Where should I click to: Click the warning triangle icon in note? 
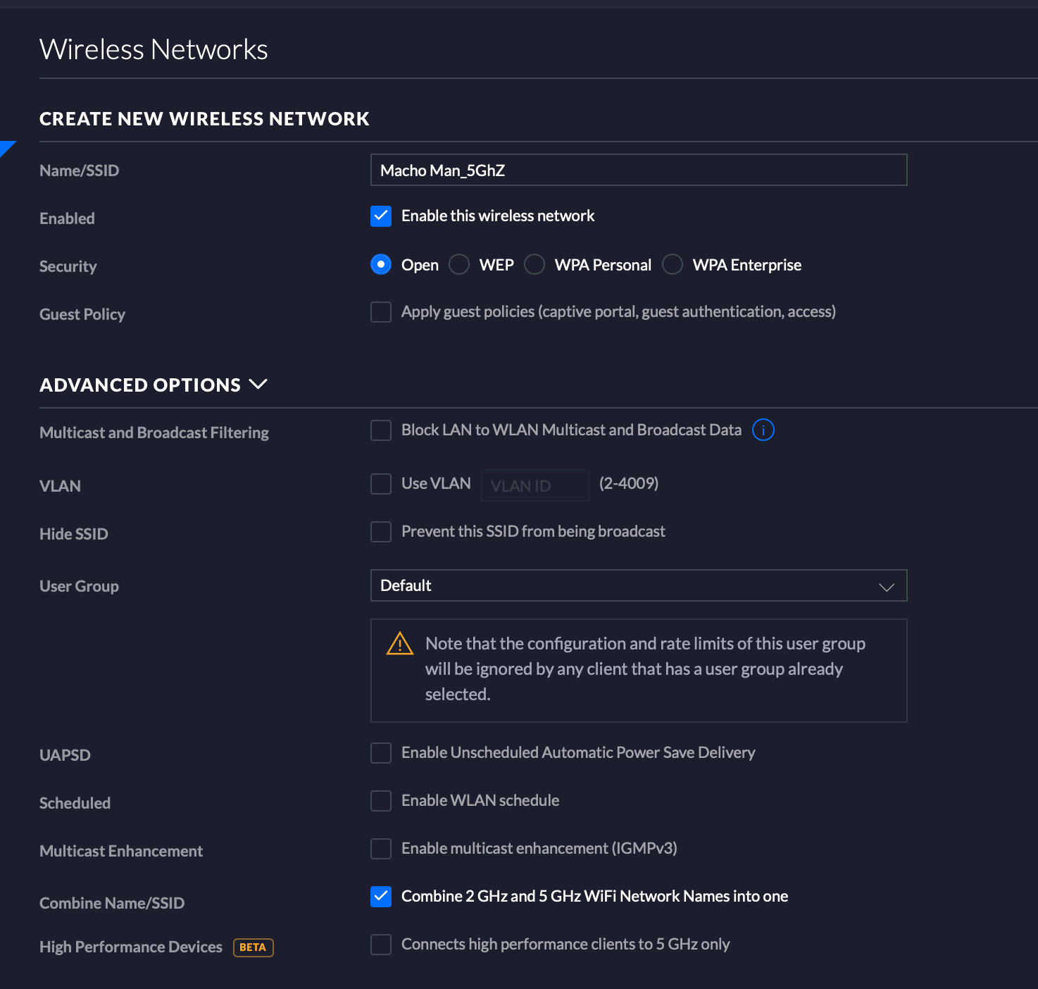(399, 644)
